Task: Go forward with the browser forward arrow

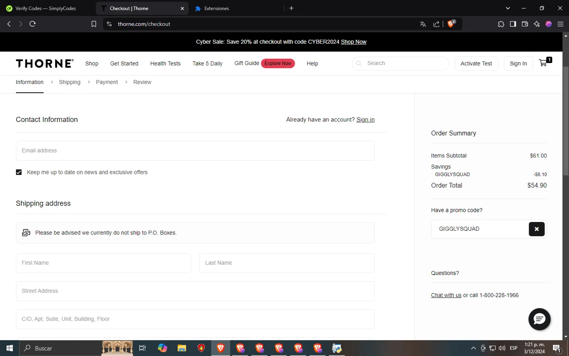Action: [20, 24]
